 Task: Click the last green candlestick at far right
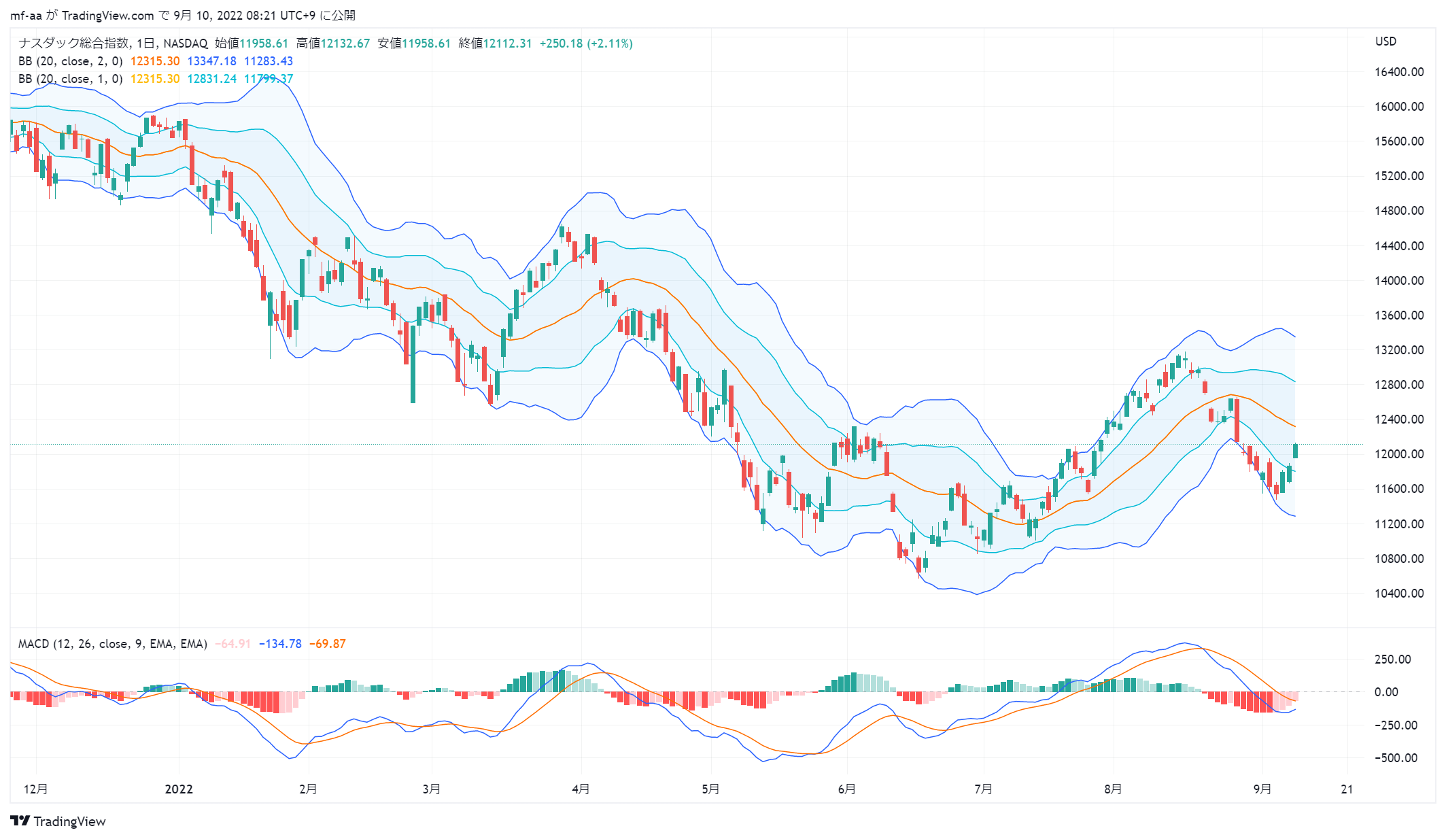coord(1295,450)
